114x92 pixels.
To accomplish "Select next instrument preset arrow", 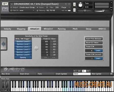I will tap(69, 4).
